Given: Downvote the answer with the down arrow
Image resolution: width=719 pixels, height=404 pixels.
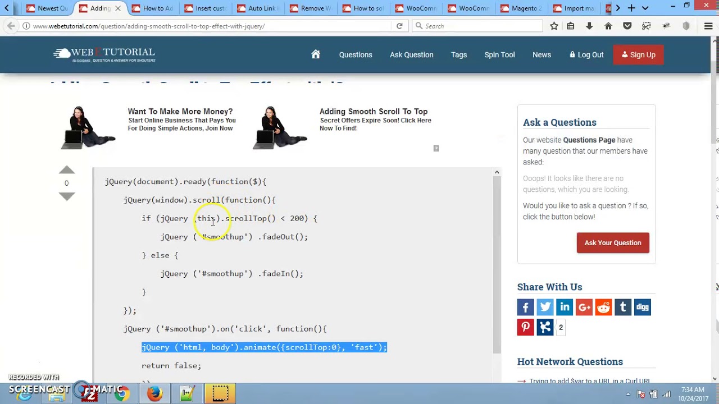Looking at the screenshot, I should coord(66,196).
